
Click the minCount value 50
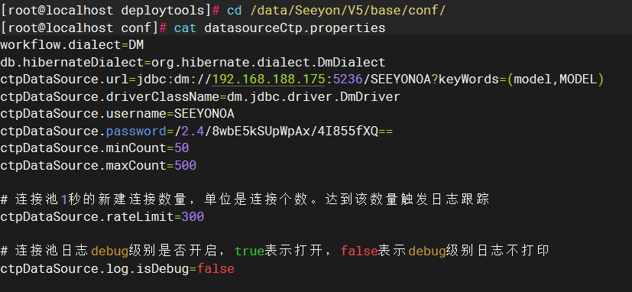pyautogui.click(x=182, y=148)
